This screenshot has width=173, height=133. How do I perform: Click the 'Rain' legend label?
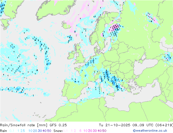[4, 131]
